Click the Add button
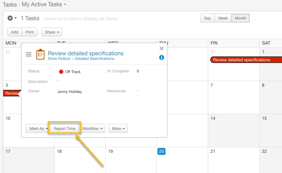282x173 pixels. 15,32
